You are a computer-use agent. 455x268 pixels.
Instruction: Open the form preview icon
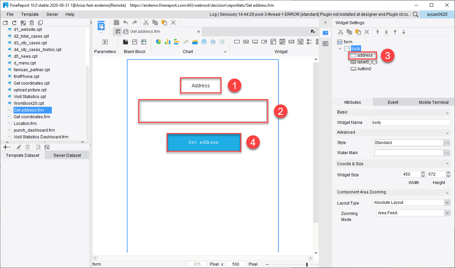(101, 26)
